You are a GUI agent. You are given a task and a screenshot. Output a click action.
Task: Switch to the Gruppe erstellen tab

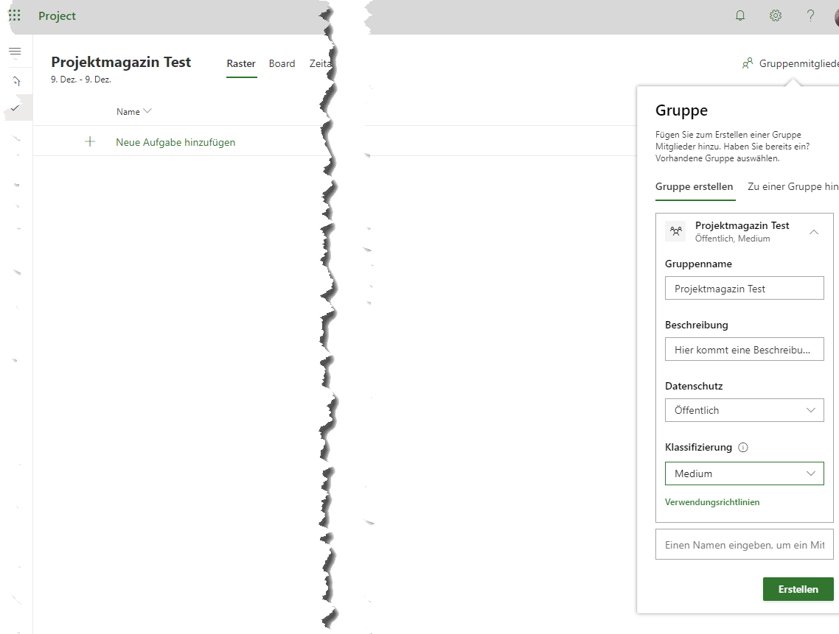point(694,187)
